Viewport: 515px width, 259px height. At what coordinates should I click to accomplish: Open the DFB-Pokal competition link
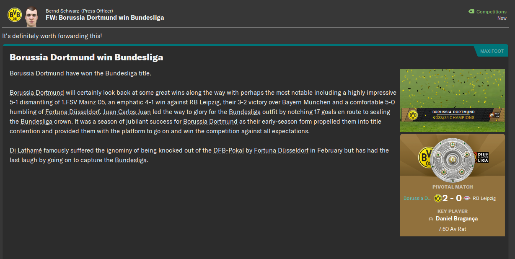click(x=228, y=150)
